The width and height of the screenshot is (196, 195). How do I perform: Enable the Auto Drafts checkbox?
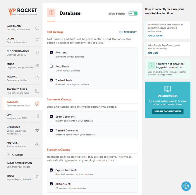pos(51,66)
